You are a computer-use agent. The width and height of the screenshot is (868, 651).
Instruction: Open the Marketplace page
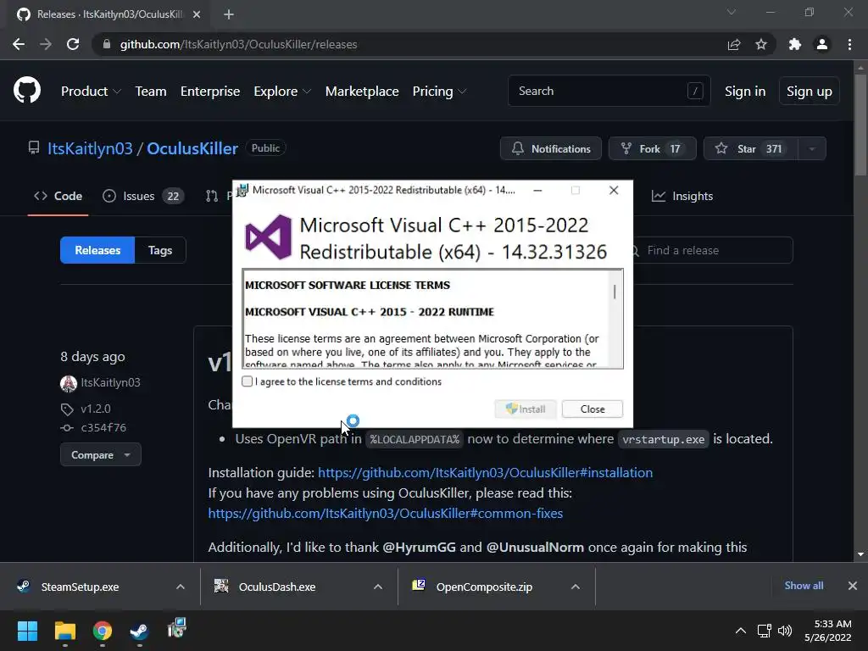[x=362, y=92]
